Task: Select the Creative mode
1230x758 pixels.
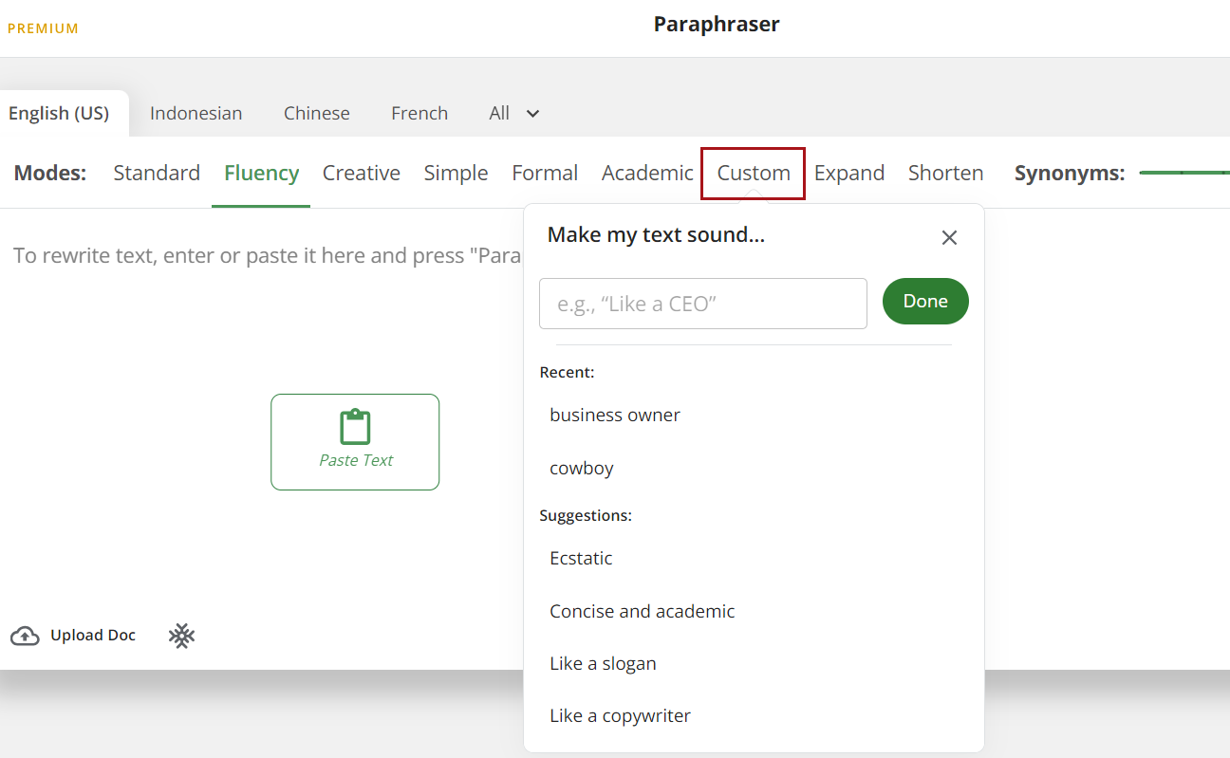Action: click(361, 173)
